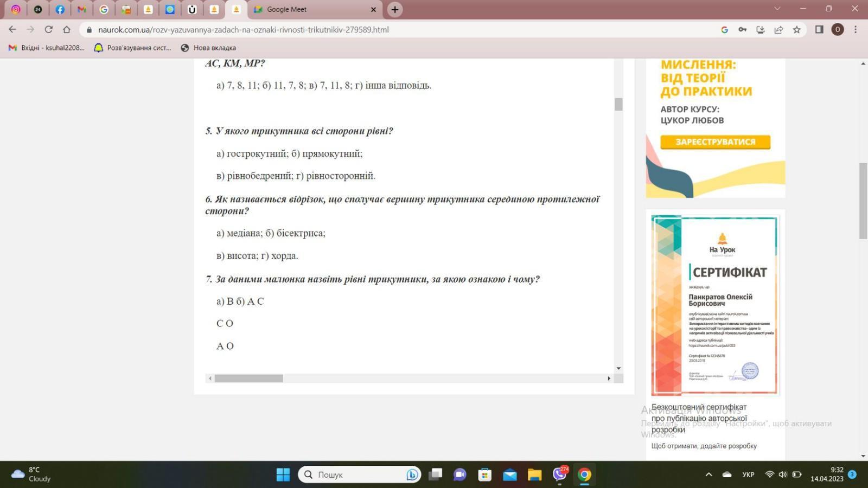This screenshot has width=868, height=488.
Task: Click question 7 text 'За даними малюнка'
Action: point(372,279)
